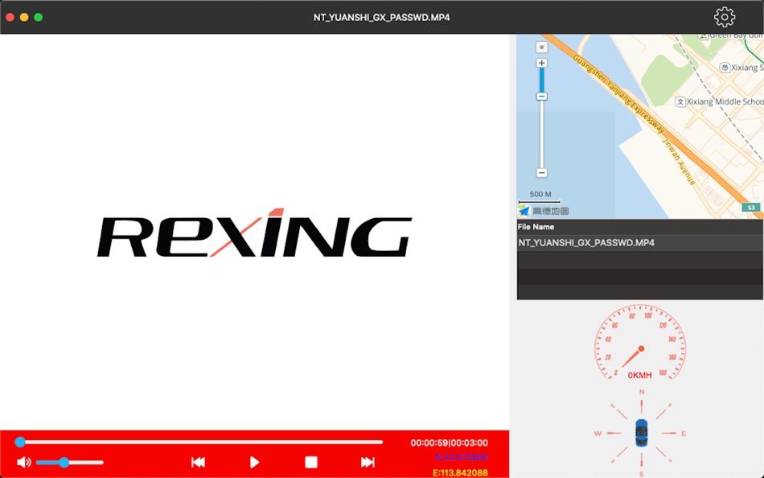This screenshot has width=764, height=478.
Task: Click the map zoom level slider handle
Action: click(541, 96)
